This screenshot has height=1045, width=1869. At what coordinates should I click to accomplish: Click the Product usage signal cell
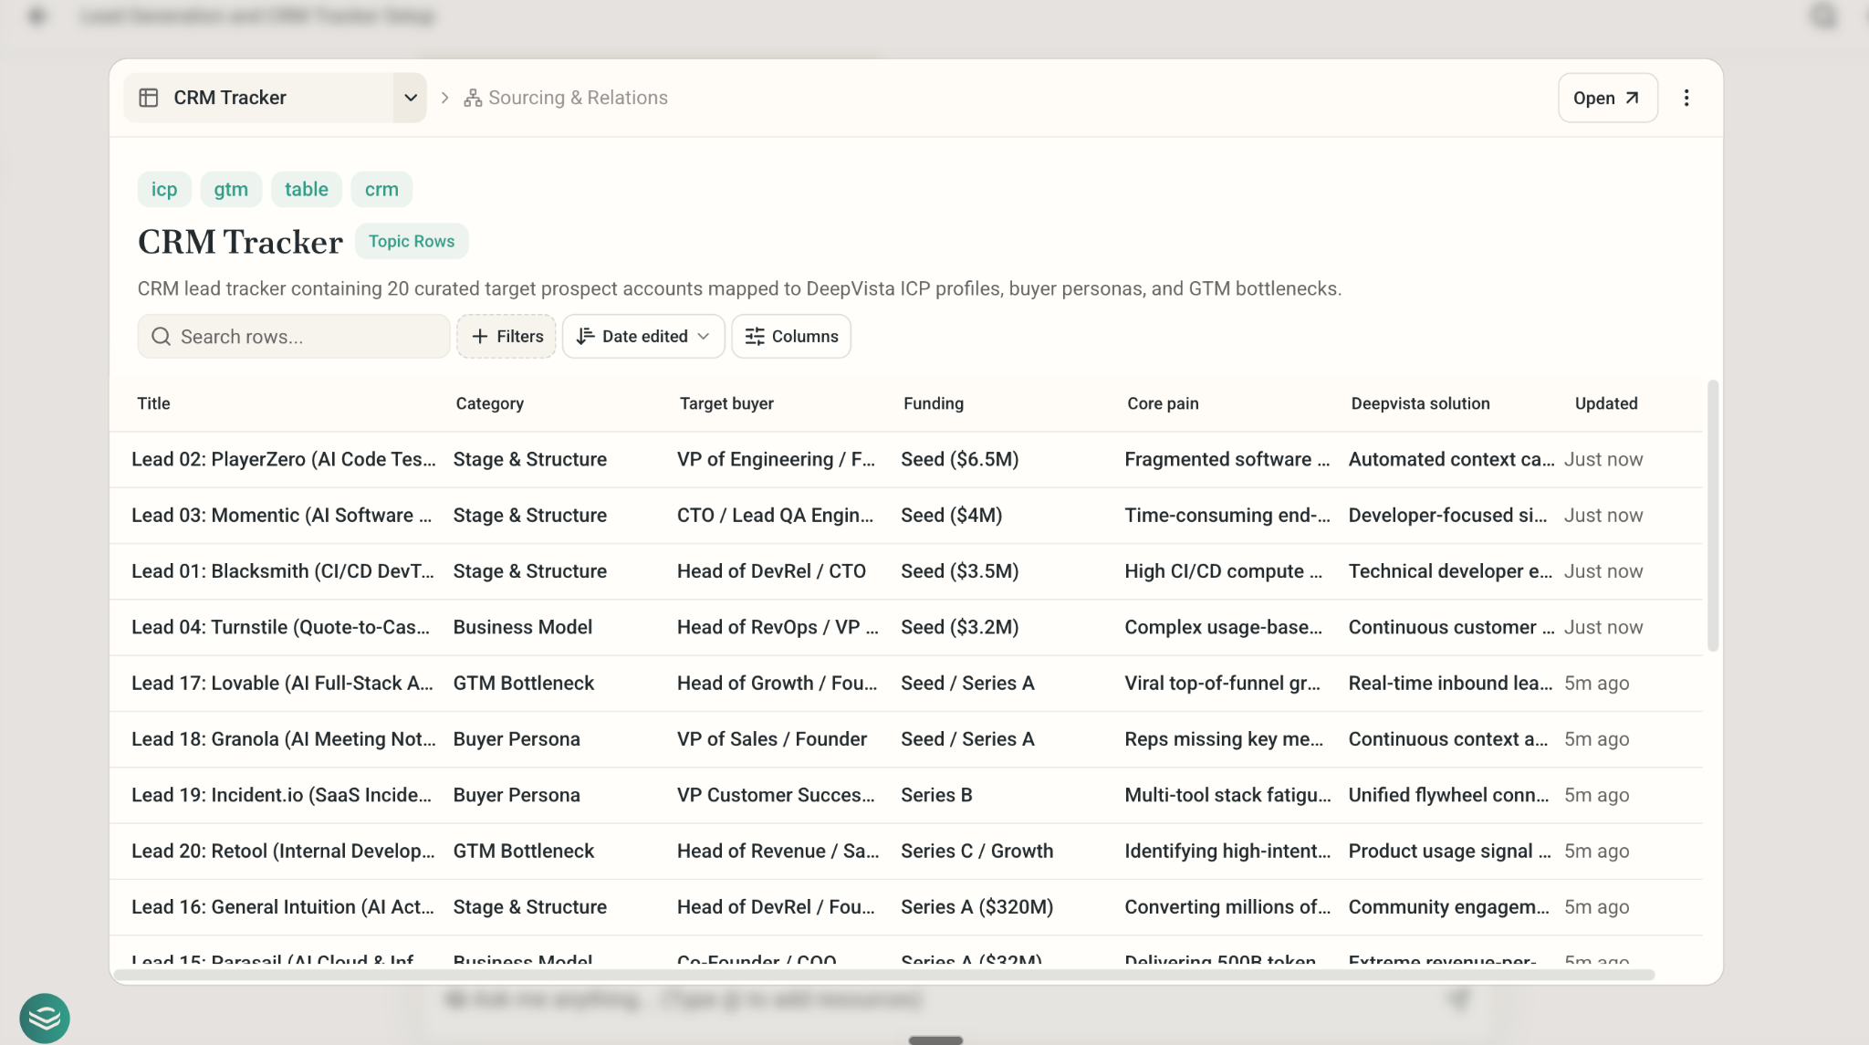[x=1449, y=851]
